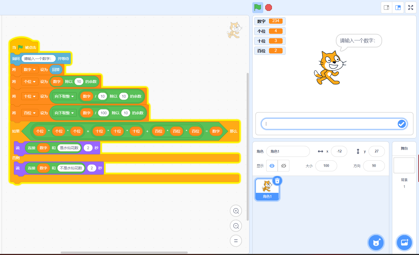The height and width of the screenshot is (255, 419).
Task: Switch to small stage layout
Action: [386, 8]
